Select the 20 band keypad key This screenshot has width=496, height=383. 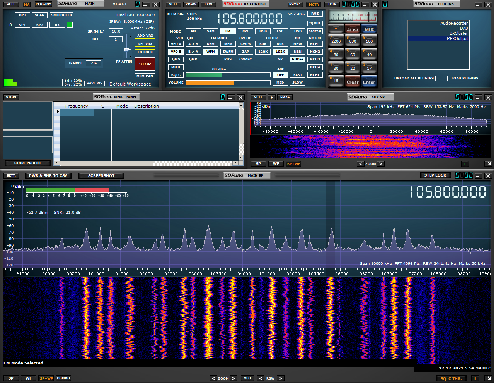pos(352,67)
